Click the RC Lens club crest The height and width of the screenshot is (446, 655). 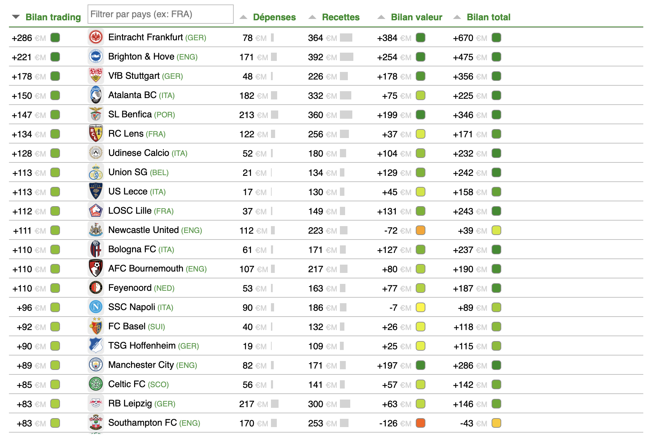(96, 134)
